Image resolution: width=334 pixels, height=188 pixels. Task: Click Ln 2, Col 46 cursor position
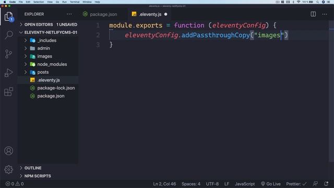click(x=164, y=184)
